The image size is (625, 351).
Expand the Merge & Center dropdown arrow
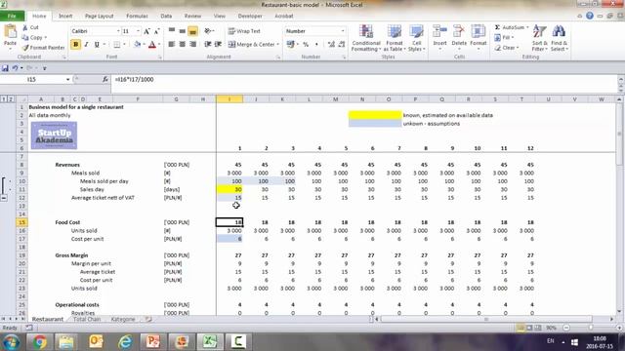point(277,45)
